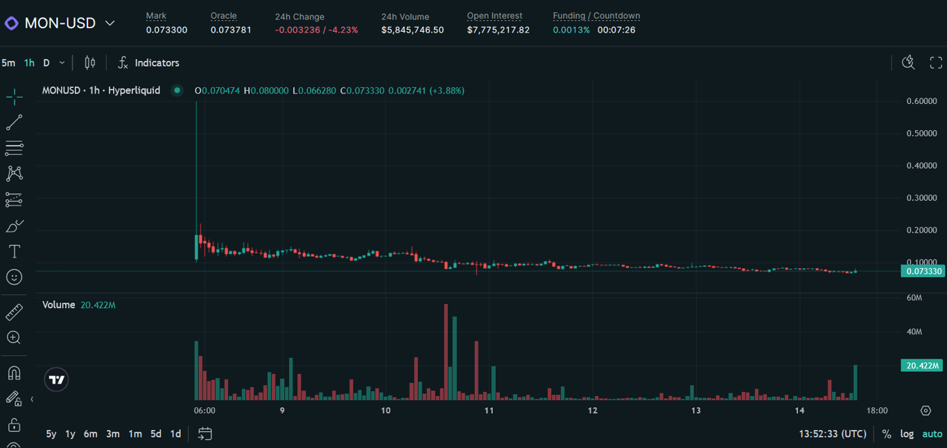The width and height of the screenshot is (947, 448).
Task: Select the measure ruler tool
Action: (14, 312)
